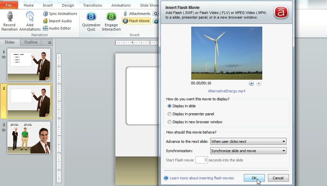Insert a Quizmaker Quiz

pyautogui.click(x=91, y=21)
